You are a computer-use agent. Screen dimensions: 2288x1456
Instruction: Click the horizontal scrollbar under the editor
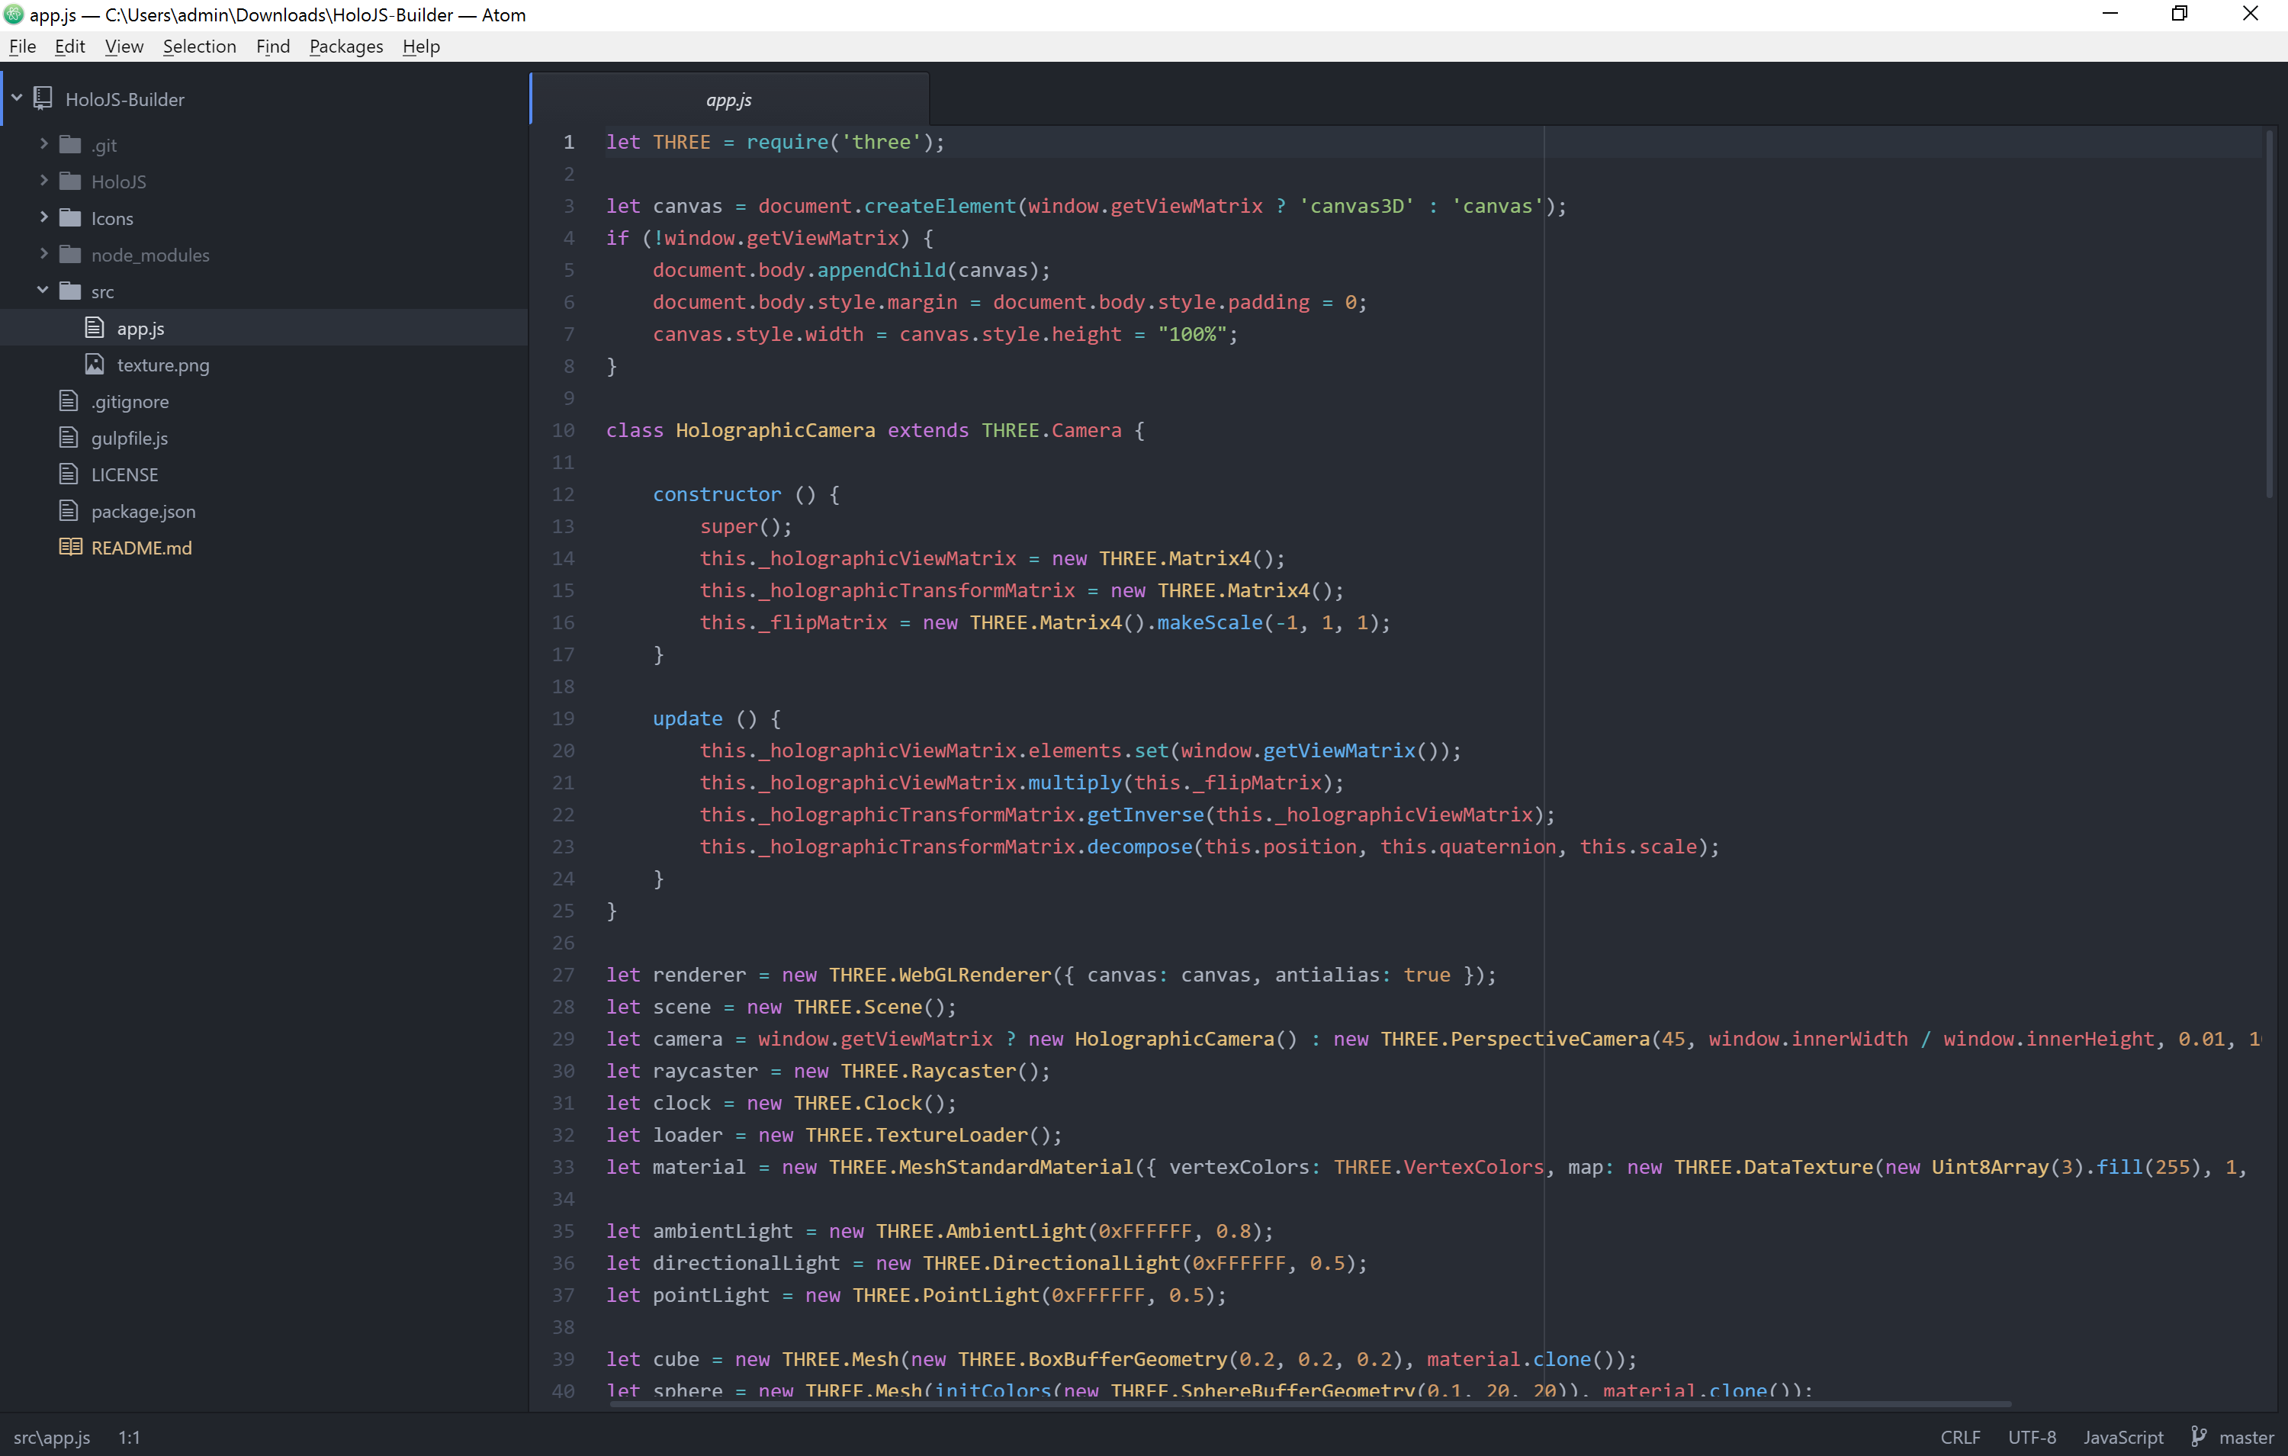[x=1309, y=1403]
